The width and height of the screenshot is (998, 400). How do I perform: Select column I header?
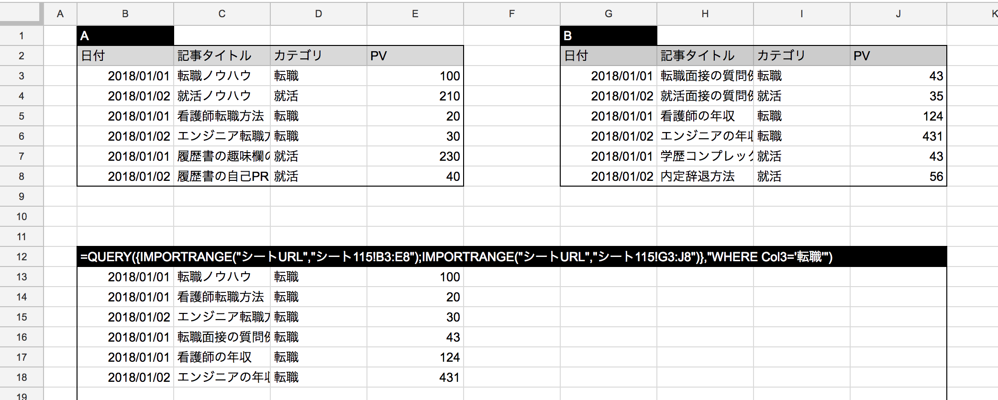[802, 14]
